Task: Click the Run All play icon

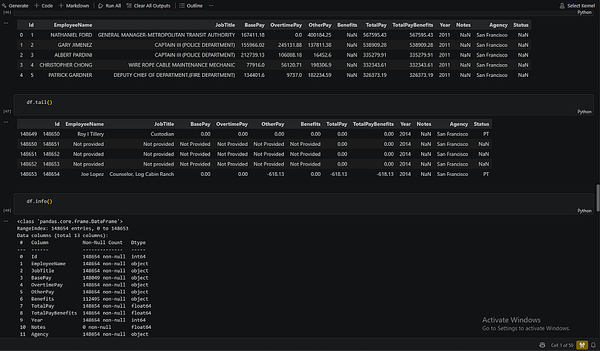Action: [101, 6]
